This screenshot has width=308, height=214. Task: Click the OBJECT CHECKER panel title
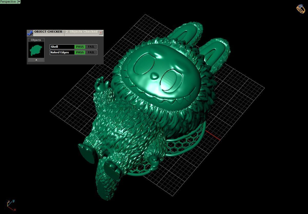(x=48, y=32)
